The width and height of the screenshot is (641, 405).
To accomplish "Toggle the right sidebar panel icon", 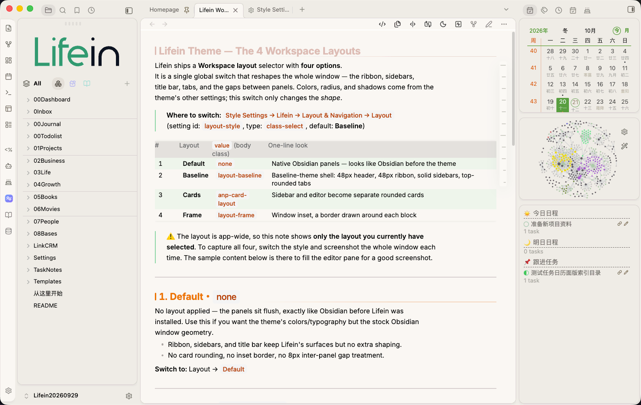I will coord(631,9).
